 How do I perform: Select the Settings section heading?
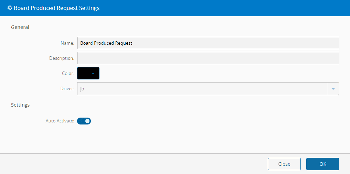point(20,105)
